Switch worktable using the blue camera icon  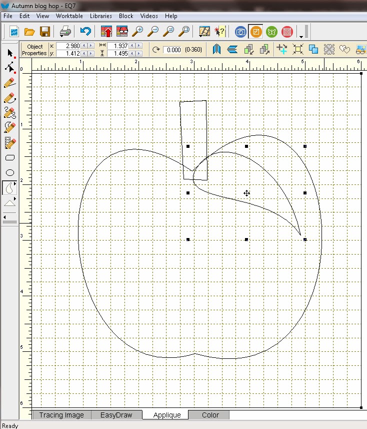(x=240, y=32)
